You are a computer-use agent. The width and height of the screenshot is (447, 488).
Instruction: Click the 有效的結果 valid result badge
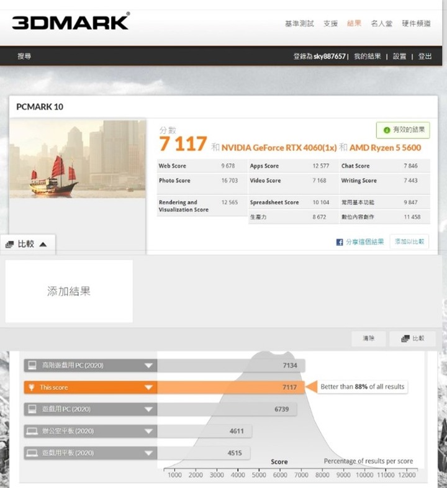click(403, 130)
